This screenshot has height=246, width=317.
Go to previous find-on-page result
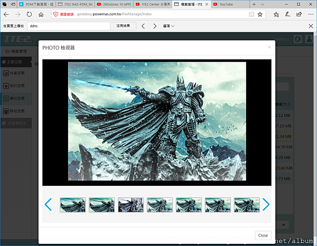pyautogui.click(x=143, y=26)
